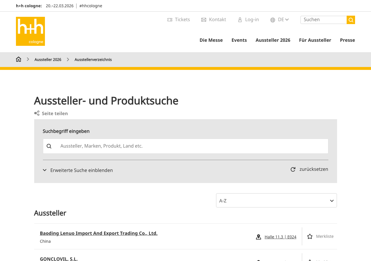This screenshot has width=371, height=261.
Task: Click the globe language icon
Action: [x=272, y=19]
